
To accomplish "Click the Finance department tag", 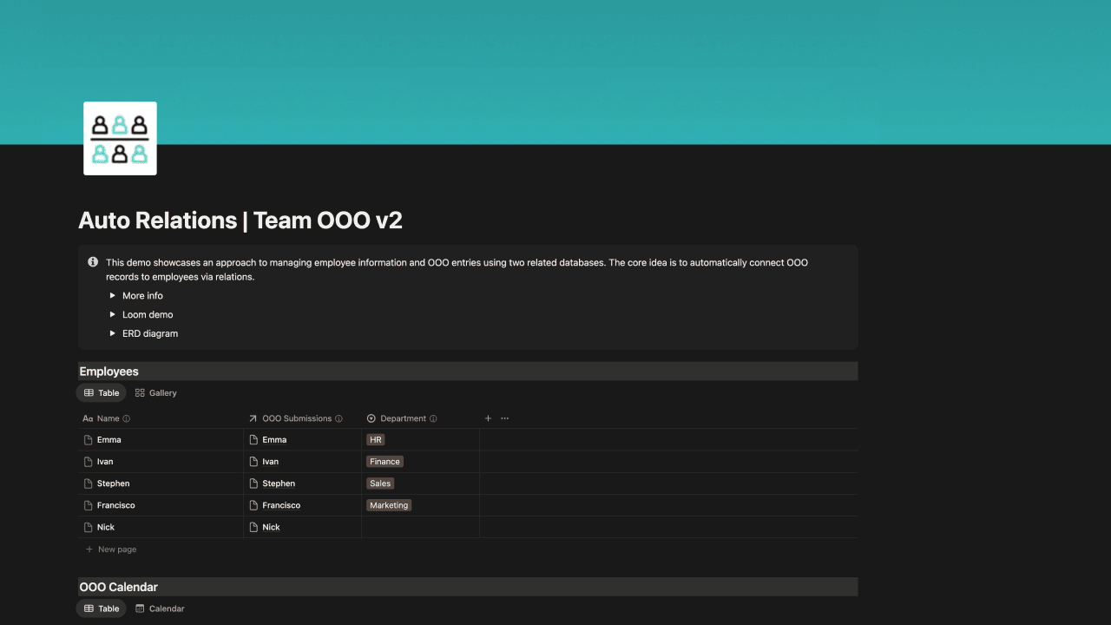I will 385,462.
